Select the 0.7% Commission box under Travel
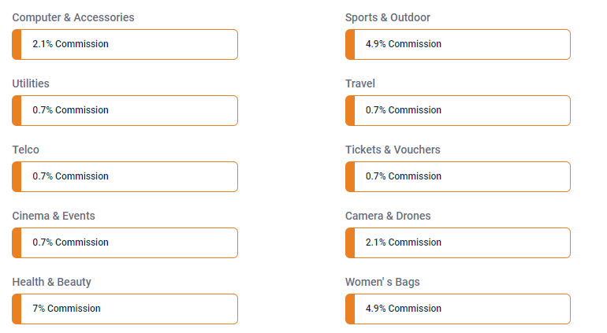607x333 pixels. click(x=458, y=110)
